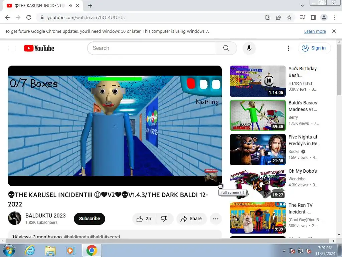The width and height of the screenshot is (342, 257).
Task: Subscribe to BALDUKTU 2023 channel
Action: [x=90, y=219]
